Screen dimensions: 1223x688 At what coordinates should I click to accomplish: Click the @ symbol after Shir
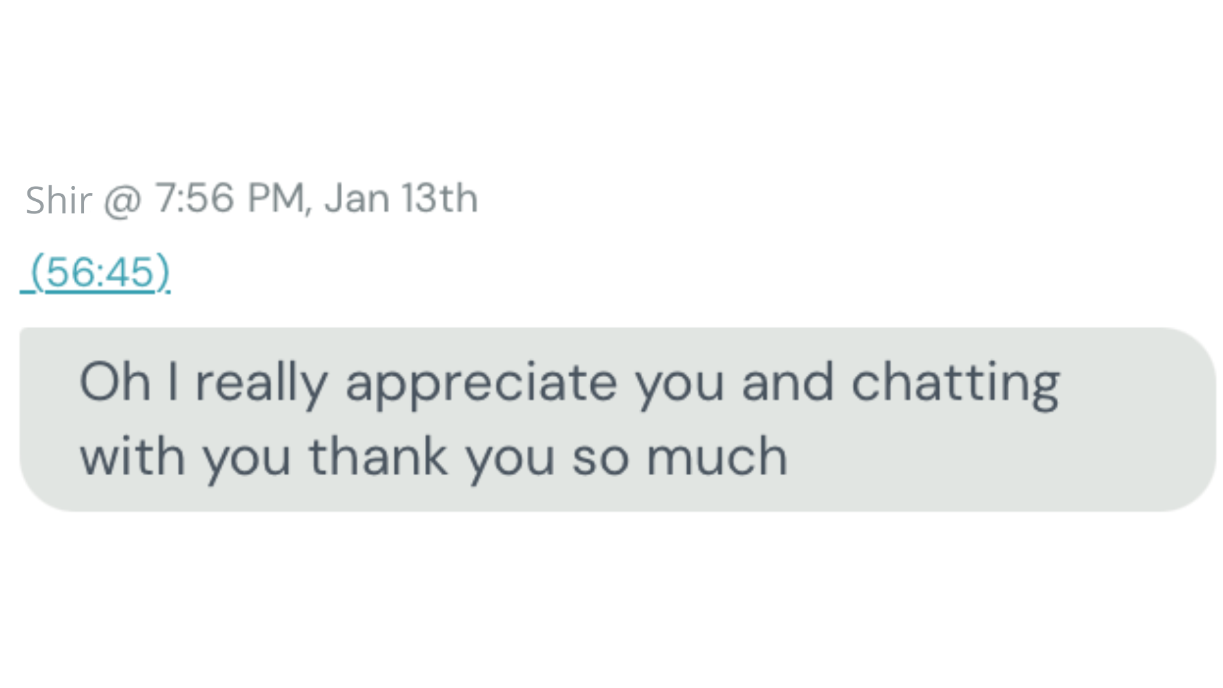click(x=122, y=200)
